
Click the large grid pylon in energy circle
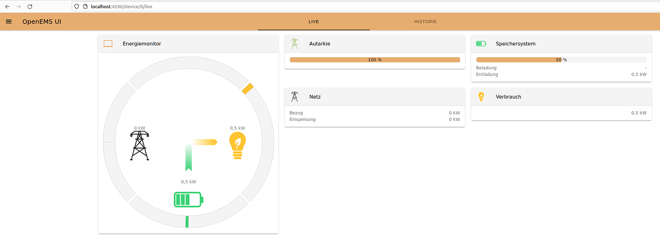(139, 146)
